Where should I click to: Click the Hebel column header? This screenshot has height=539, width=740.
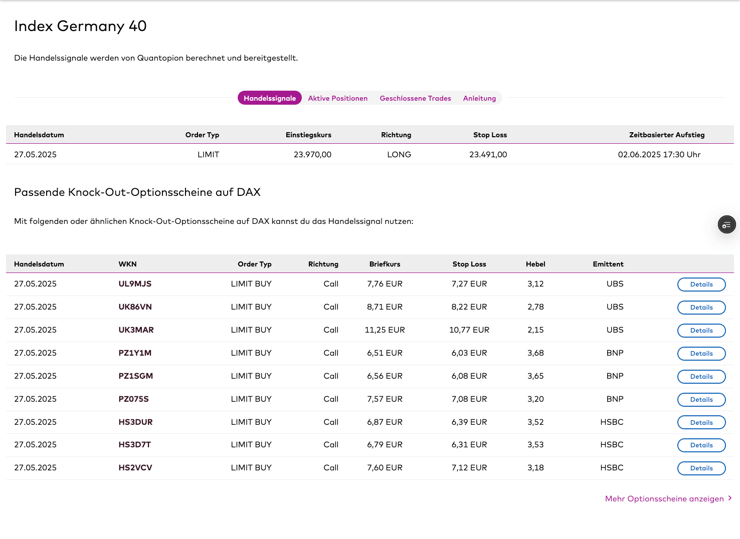(535, 264)
